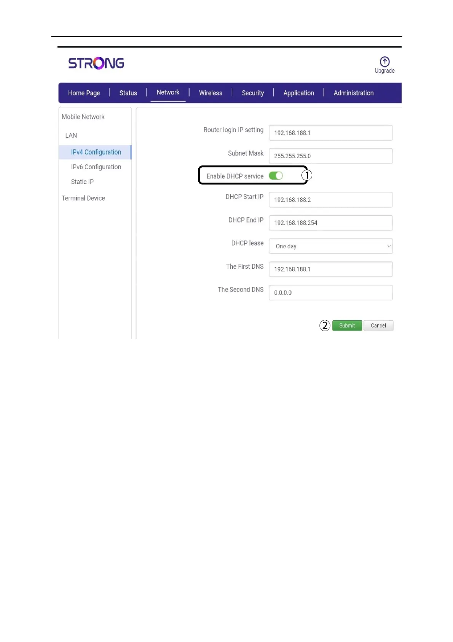Image resolution: width=453 pixels, height=642 pixels.
Task: Click the Router login IP setting field
Action: [x=330, y=133]
